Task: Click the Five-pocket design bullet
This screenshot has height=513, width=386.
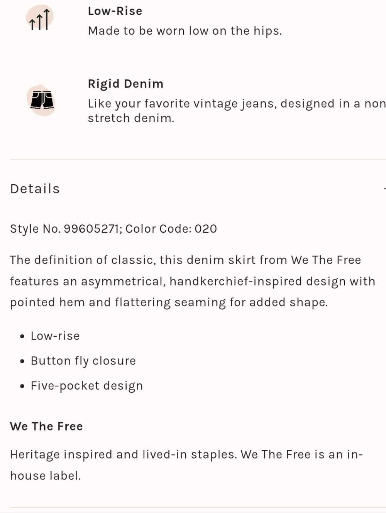Action: (87, 386)
